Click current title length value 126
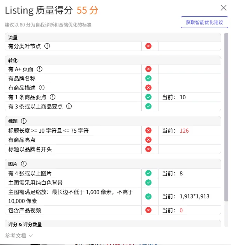Image resolution: width=231 pixels, height=245 pixels. click(184, 131)
